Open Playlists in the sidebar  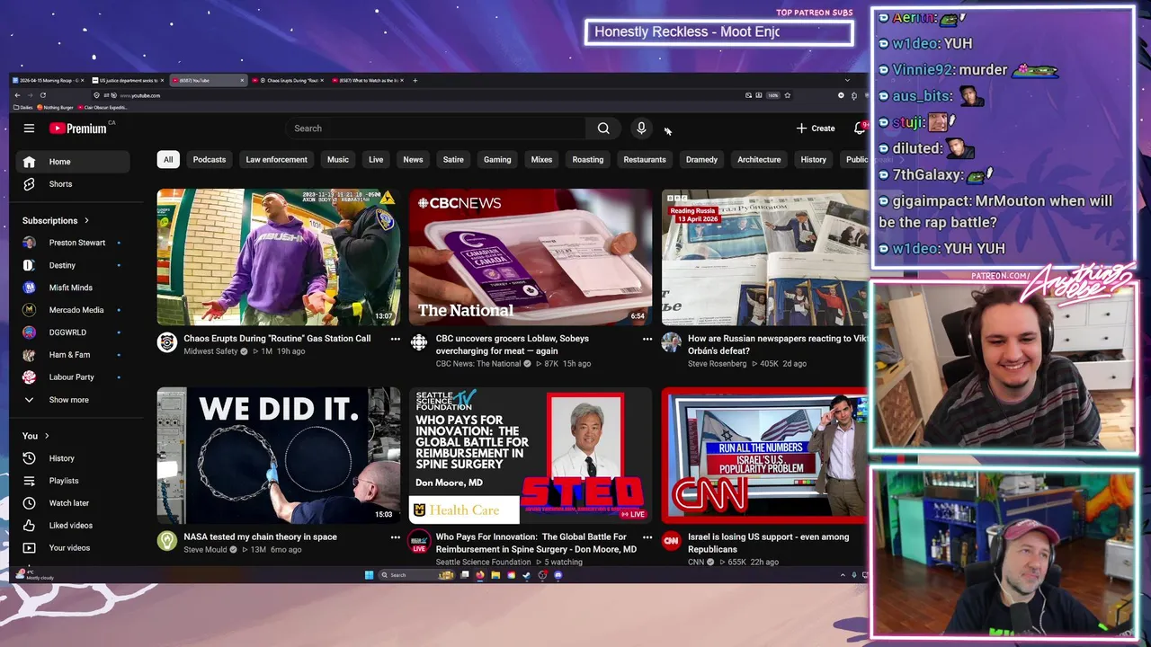pyautogui.click(x=73, y=481)
